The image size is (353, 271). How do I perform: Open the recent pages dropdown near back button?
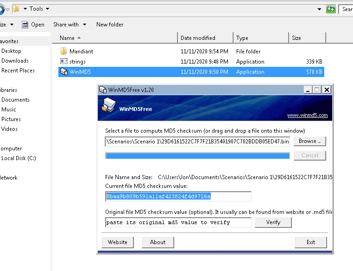[8, 9]
